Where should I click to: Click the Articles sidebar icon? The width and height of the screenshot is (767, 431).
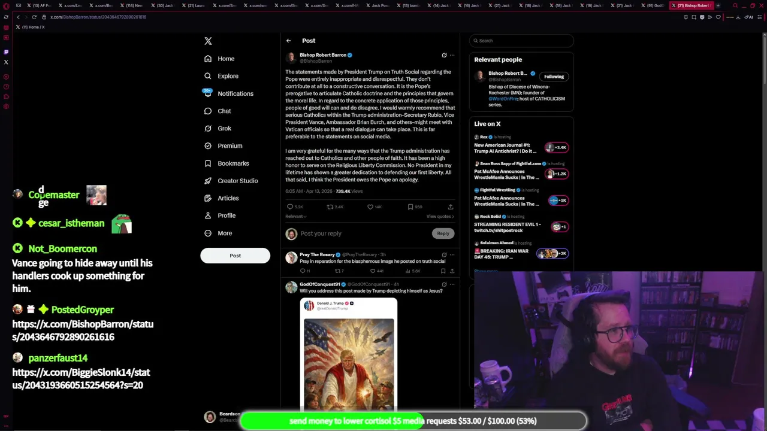[208, 198]
